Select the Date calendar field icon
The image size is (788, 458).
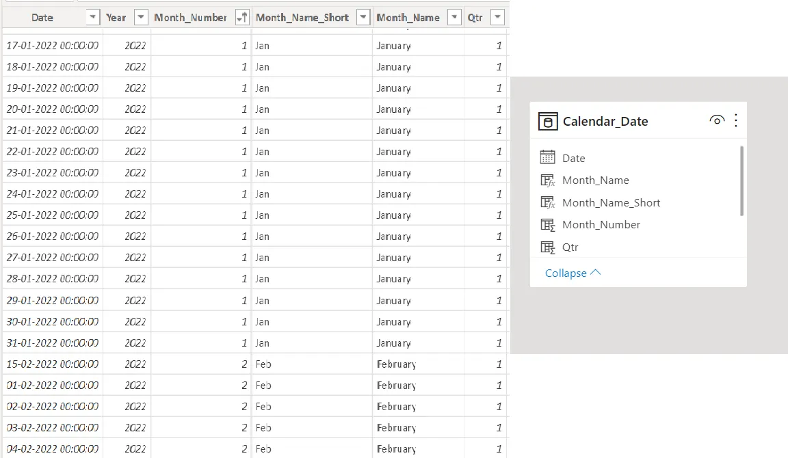[547, 157]
